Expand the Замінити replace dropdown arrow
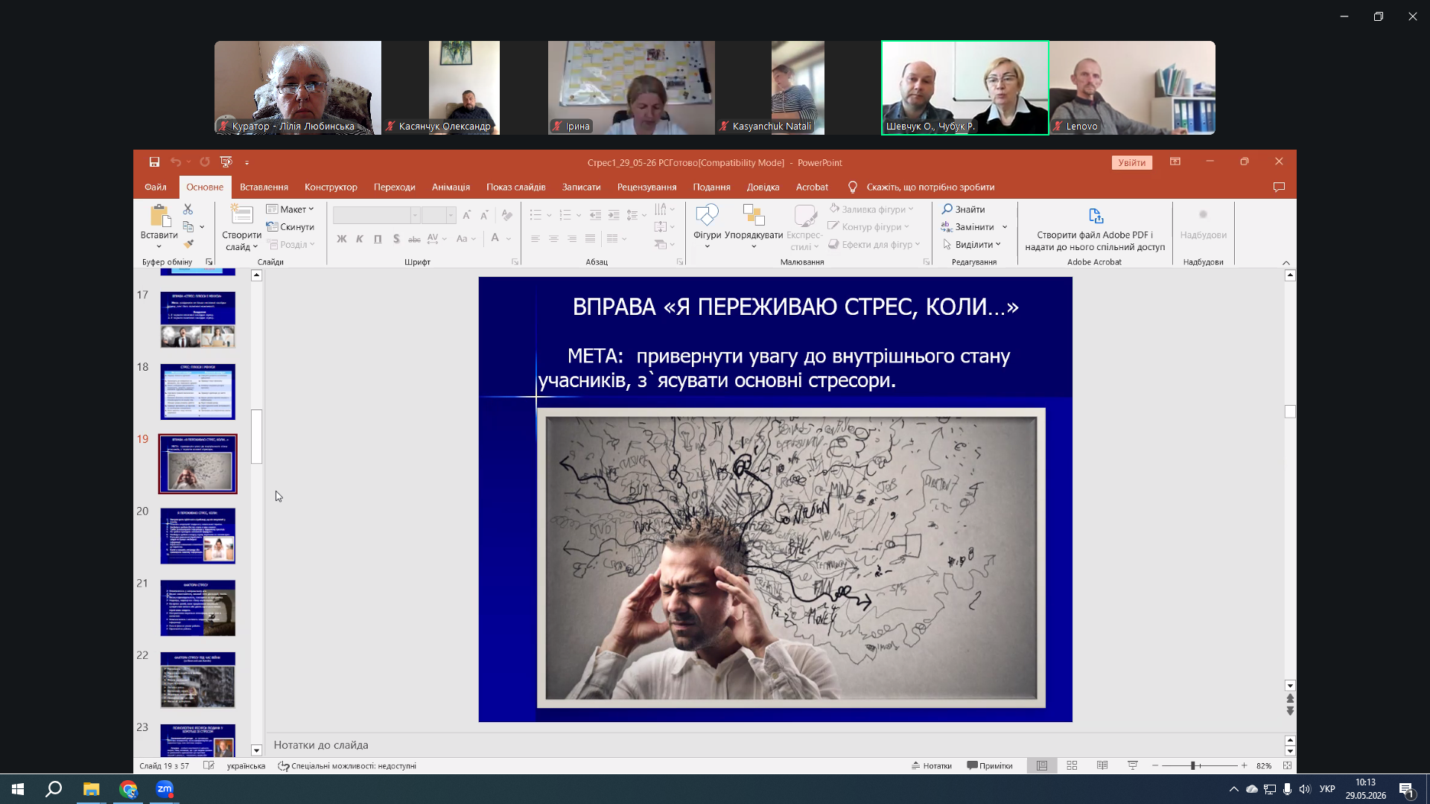 pyautogui.click(x=1005, y=227)
